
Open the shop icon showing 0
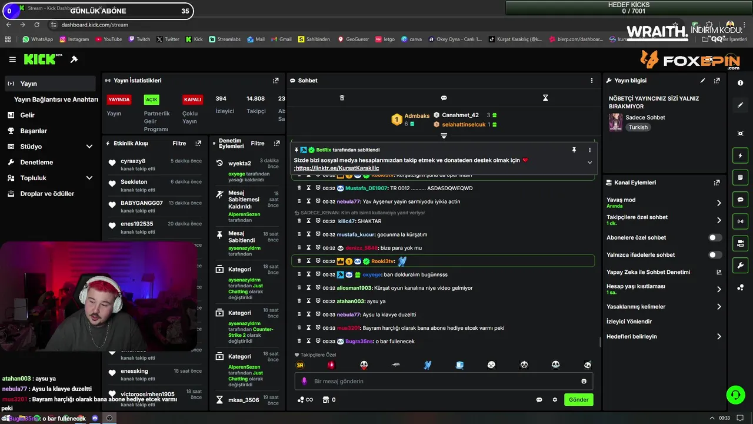click(x=329, y=400)
